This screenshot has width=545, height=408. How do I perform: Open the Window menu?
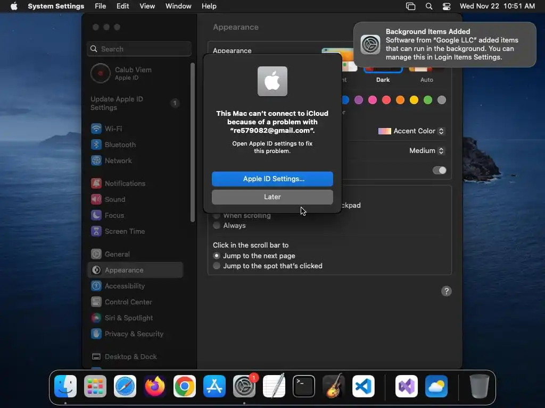click(178, 6)
